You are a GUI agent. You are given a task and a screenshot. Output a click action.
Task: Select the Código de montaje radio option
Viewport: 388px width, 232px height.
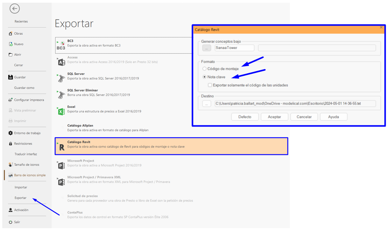pyautogui.click(x=205, y=69)
